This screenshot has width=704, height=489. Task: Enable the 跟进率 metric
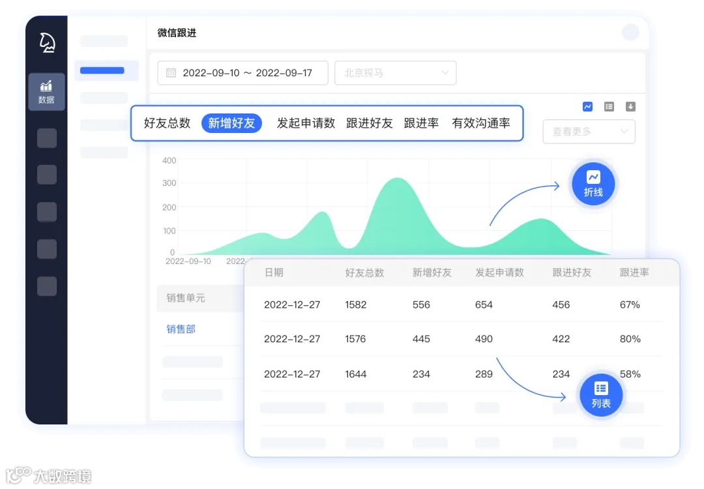pyautogui.click(x=422, y=123)
